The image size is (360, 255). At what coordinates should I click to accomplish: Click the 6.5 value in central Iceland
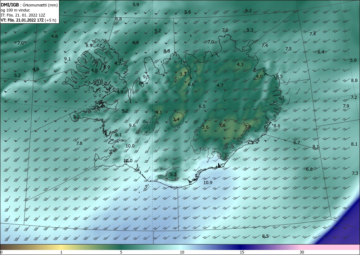pos(202,106)
